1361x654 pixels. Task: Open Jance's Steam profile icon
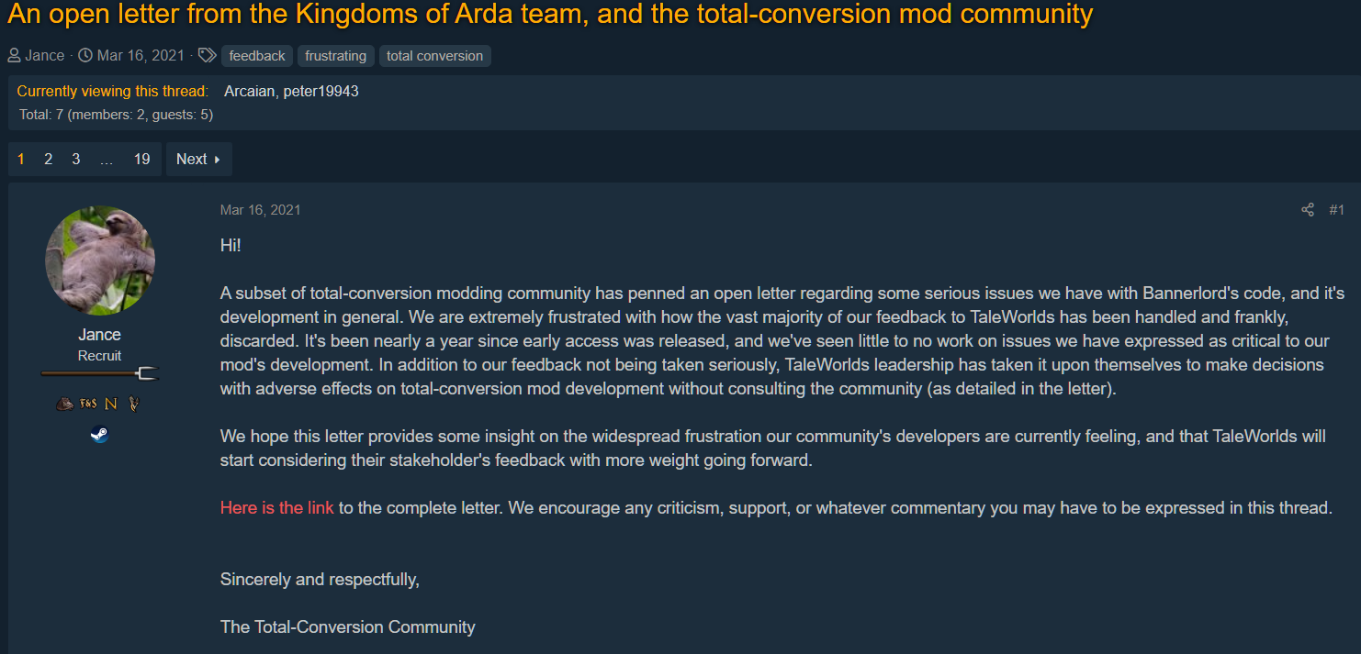(x=100, y=434)
